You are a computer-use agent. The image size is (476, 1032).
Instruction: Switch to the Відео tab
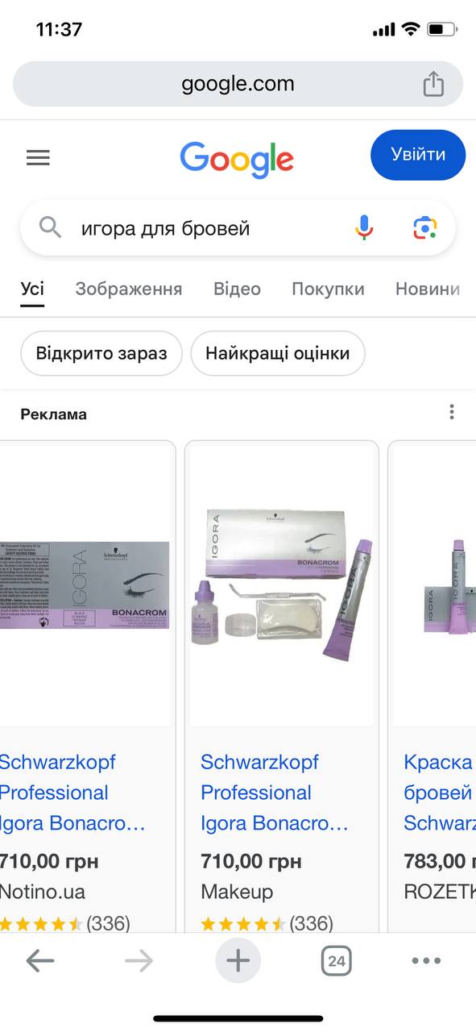click(237, 289)
